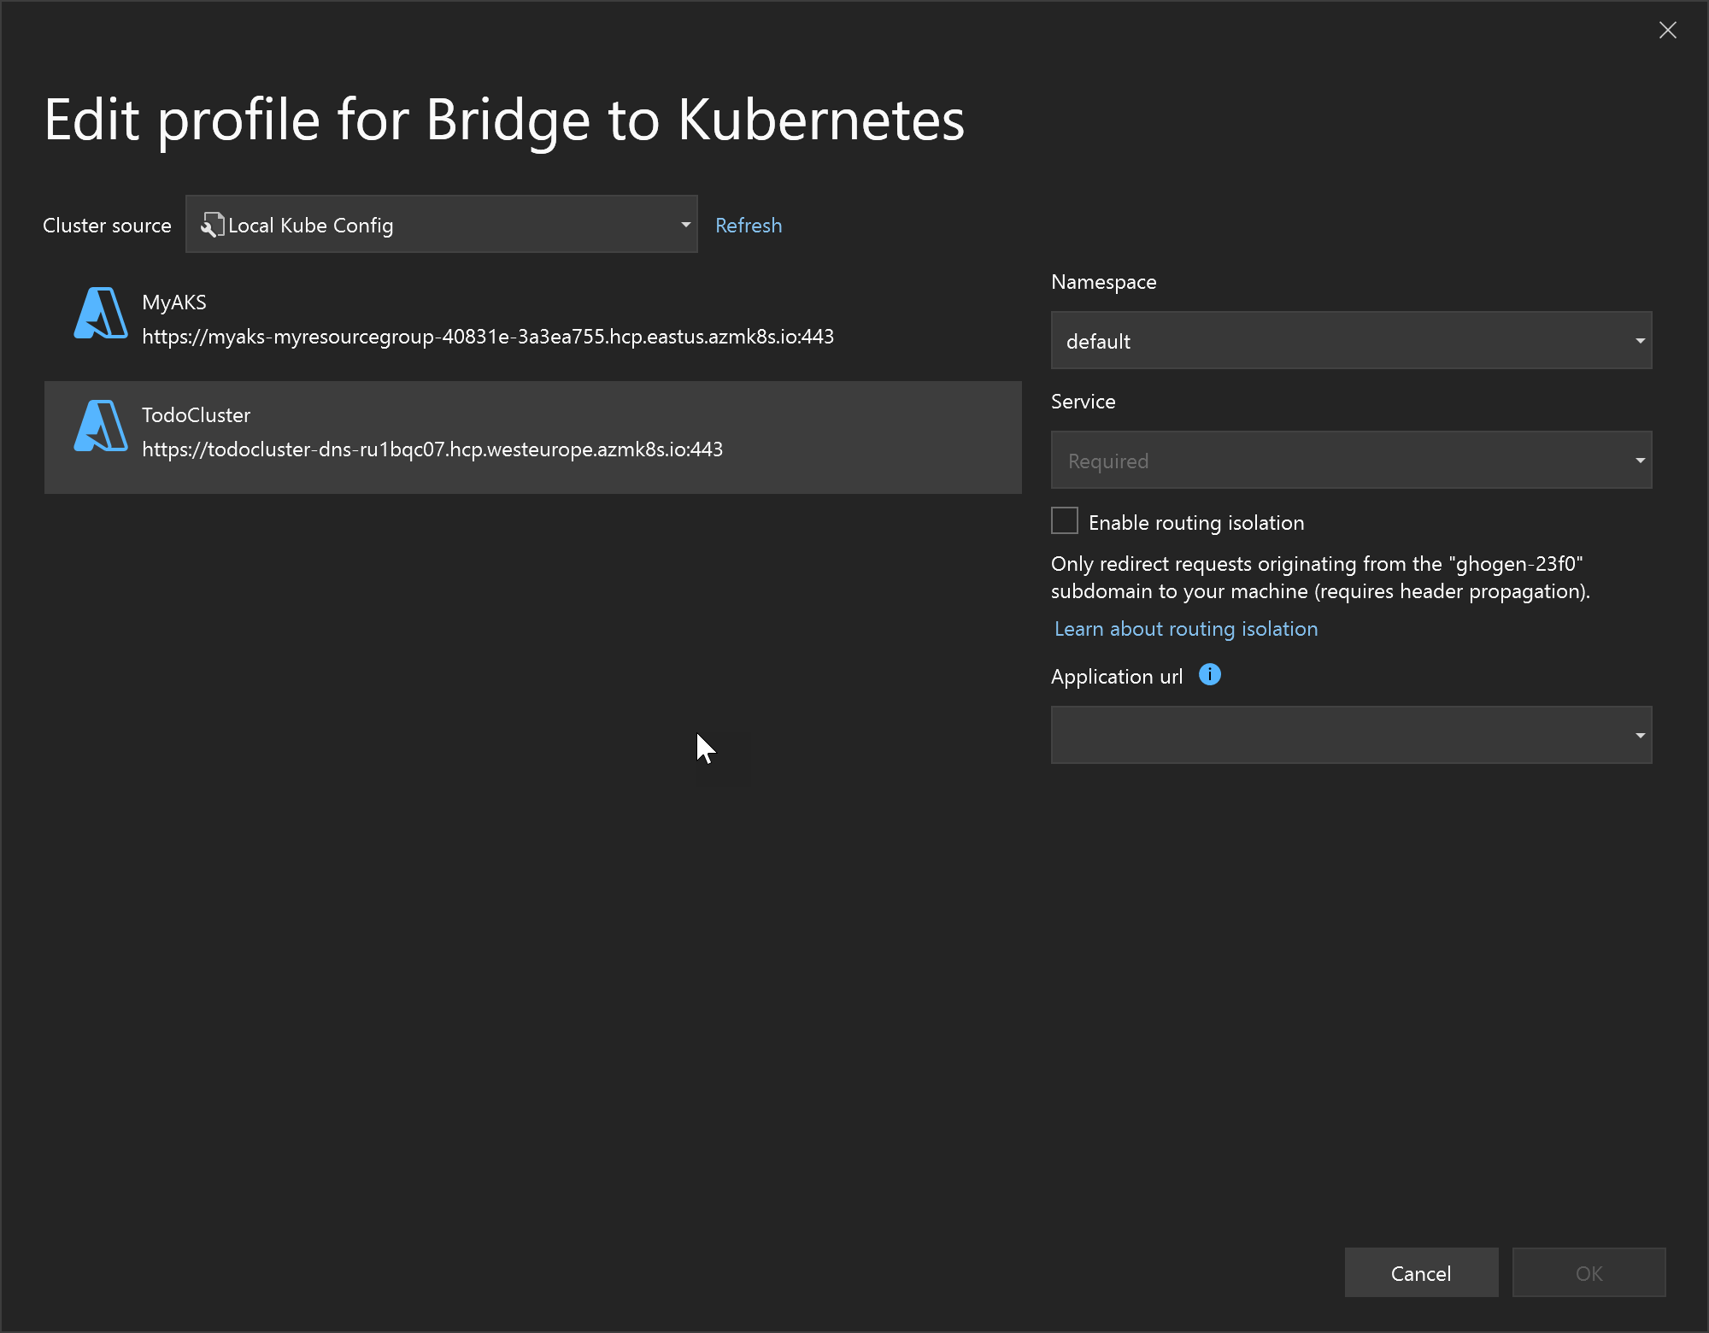1709x1333 pixels.
Task: Click the Learn about routing isolation link
Action: pos(1186,628)
